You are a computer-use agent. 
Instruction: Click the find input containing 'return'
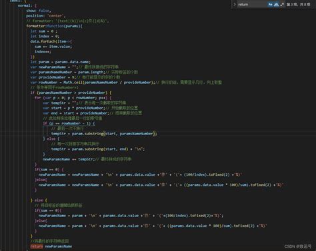pos(252,4)
